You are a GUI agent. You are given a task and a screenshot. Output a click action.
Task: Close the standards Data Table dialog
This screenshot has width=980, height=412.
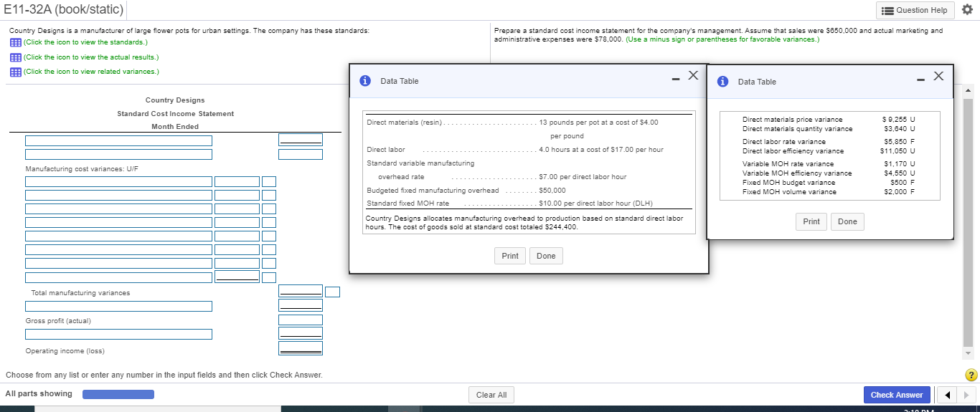[x=692, y=76]
